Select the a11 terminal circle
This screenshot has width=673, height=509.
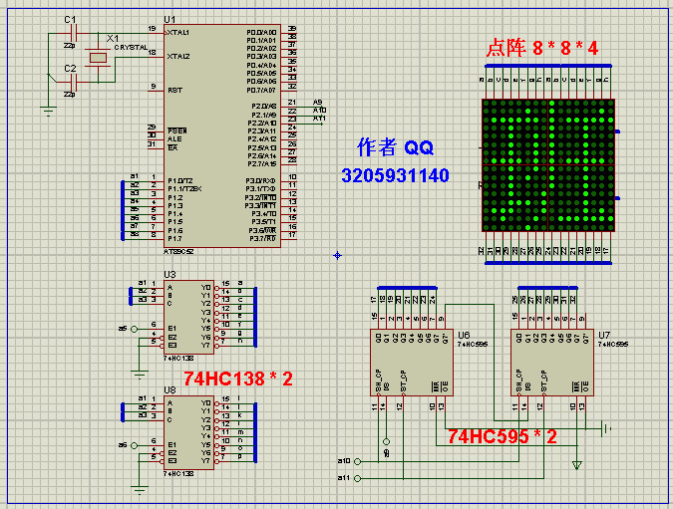point(357,478)
